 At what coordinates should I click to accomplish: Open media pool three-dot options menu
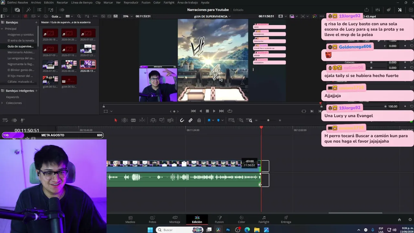pyautogui.click(x=95, y=16)
